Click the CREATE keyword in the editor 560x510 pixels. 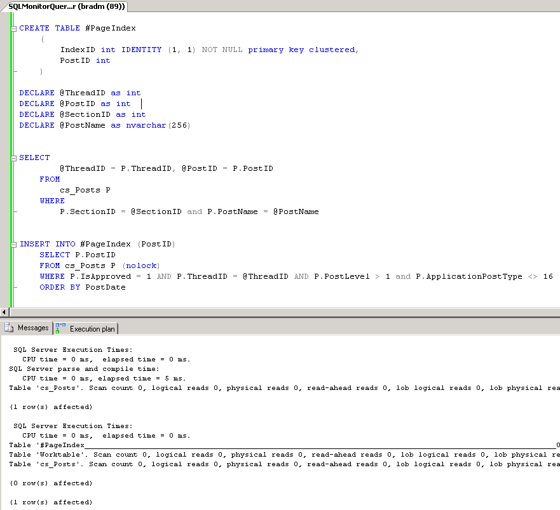click(x=34, y=28)
